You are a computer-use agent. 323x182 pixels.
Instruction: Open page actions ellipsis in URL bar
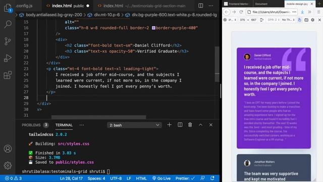pos(294,12)
